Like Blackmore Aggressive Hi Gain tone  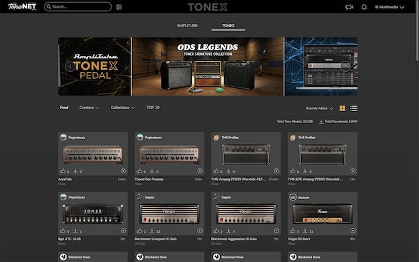click(216, 231)
